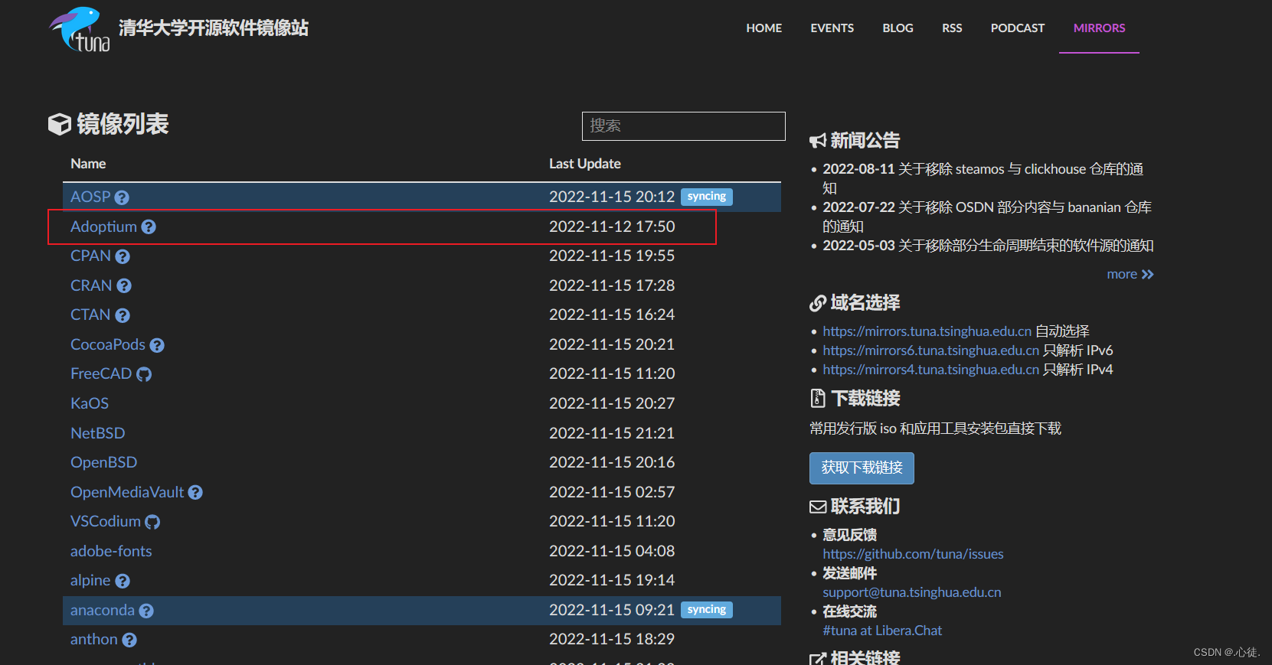Click the TUNA logo icon
This screenshot has height=665, width=1272.
coord(80,29)
